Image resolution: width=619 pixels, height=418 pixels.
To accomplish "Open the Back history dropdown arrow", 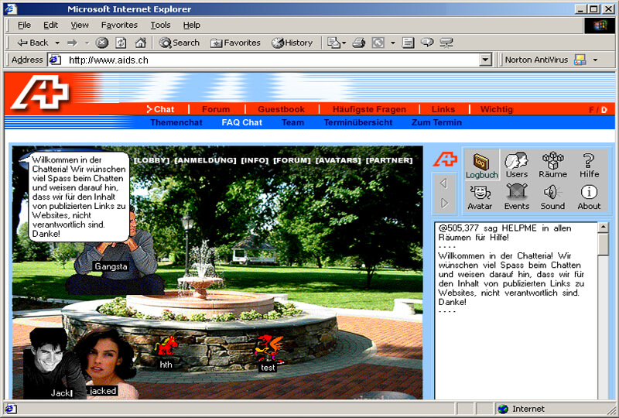I will [57, 43].
